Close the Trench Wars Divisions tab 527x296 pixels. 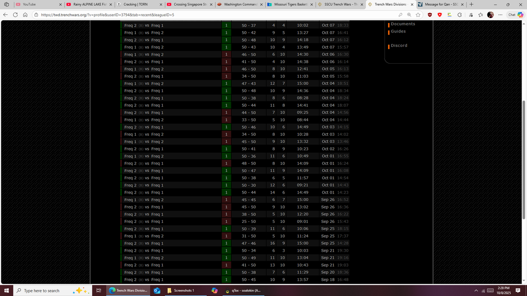click(412, 5)
